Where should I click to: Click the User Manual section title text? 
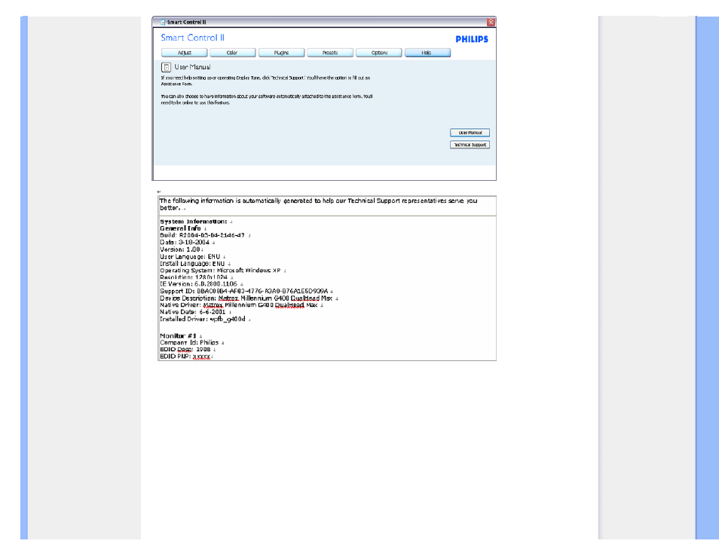click(x=193, y=67)
